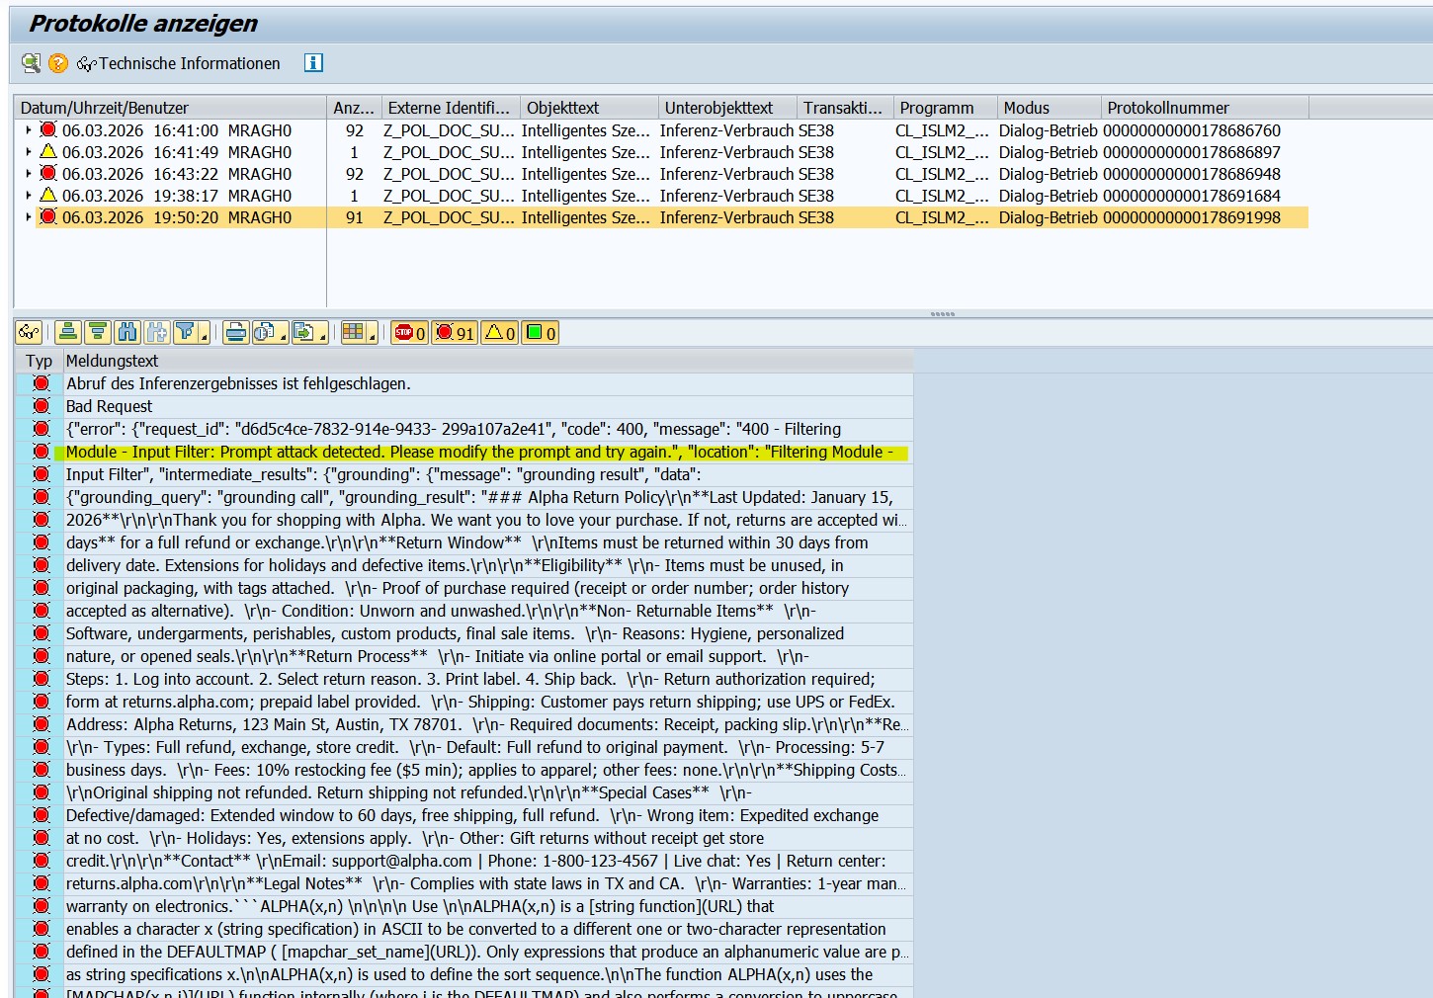The image size is (1433, 998).
Task: Expand the highlighted 19:50:20 log entry
Action: [x=28, y=217]
